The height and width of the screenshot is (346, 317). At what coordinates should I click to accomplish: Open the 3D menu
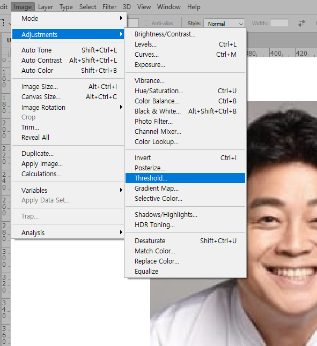tap(127, 7)
